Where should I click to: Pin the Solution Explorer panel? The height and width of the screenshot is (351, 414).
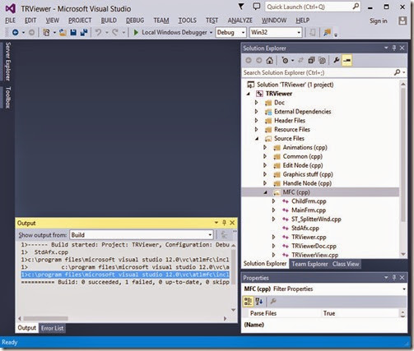(x=394, y=48)
